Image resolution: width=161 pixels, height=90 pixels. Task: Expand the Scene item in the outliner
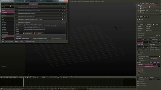(137, 5)
